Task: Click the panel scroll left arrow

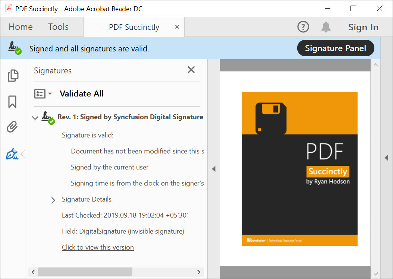Action: (33, 272)
